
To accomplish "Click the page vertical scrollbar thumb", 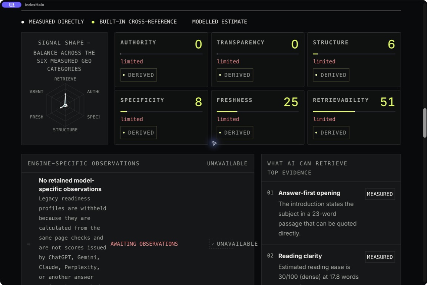I will coord(424,123).
